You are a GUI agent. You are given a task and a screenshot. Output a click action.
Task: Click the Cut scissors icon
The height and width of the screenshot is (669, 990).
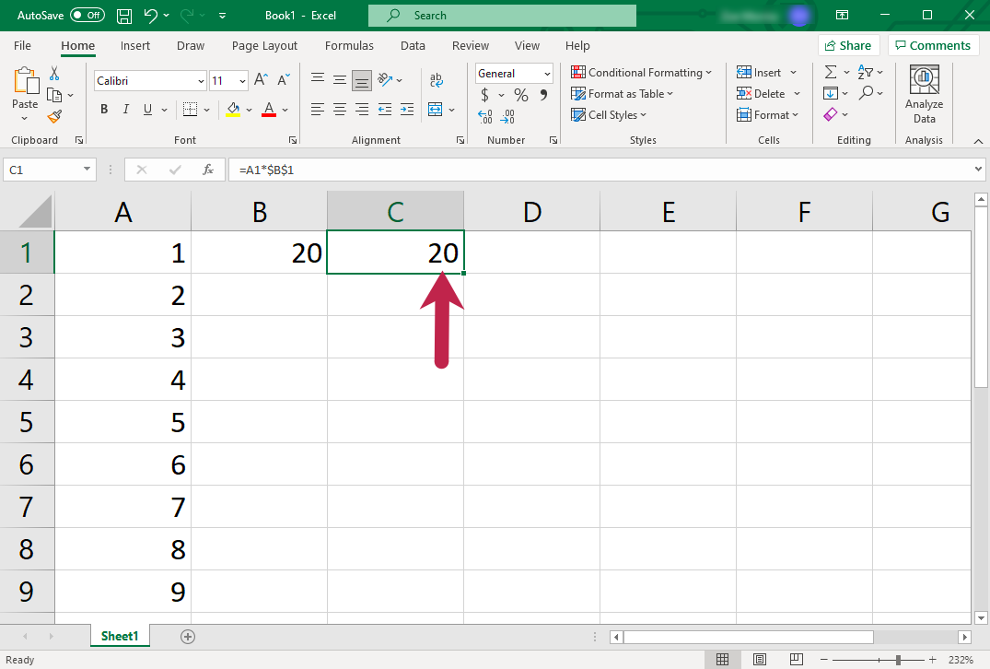click(54, 74)
